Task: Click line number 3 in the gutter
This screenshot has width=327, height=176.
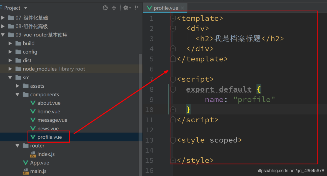Action: tap(151, 39)
